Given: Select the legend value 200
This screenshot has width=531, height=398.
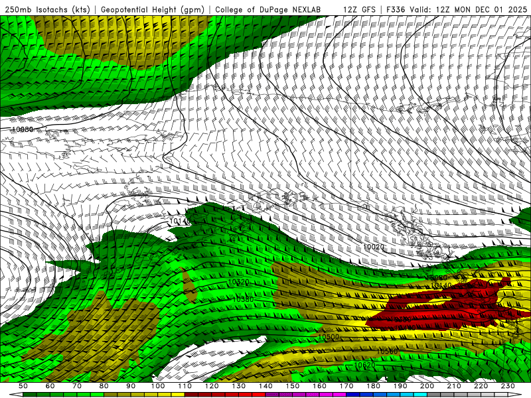Looking at the screenshot, I should (x=427, y=386).
